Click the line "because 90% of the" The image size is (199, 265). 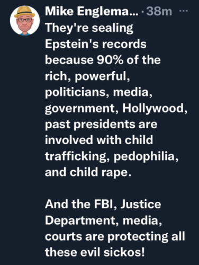(103, 60)
